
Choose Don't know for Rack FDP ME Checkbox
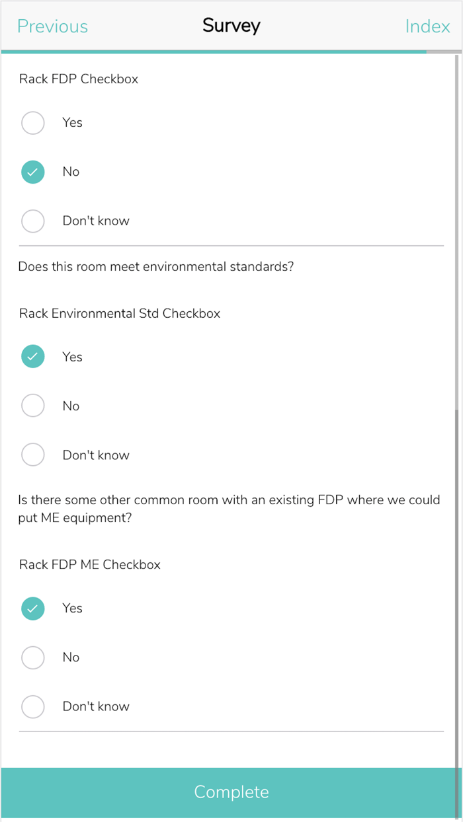tap(33, 706)
